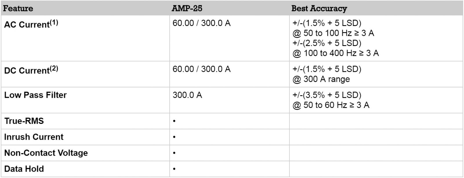
Task: Select the Inrush Current feature label
Action: click(x=34, y=137)
